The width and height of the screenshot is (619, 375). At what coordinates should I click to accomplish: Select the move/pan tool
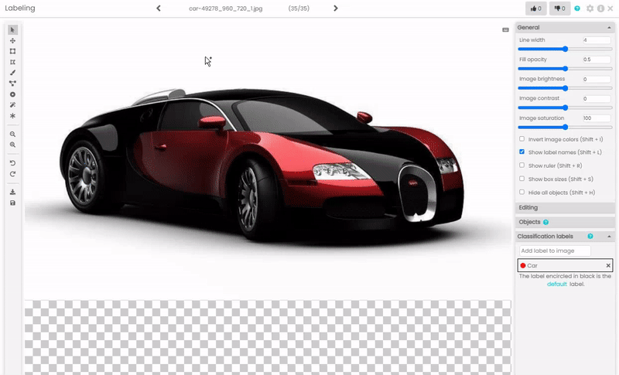click(12, 41)
